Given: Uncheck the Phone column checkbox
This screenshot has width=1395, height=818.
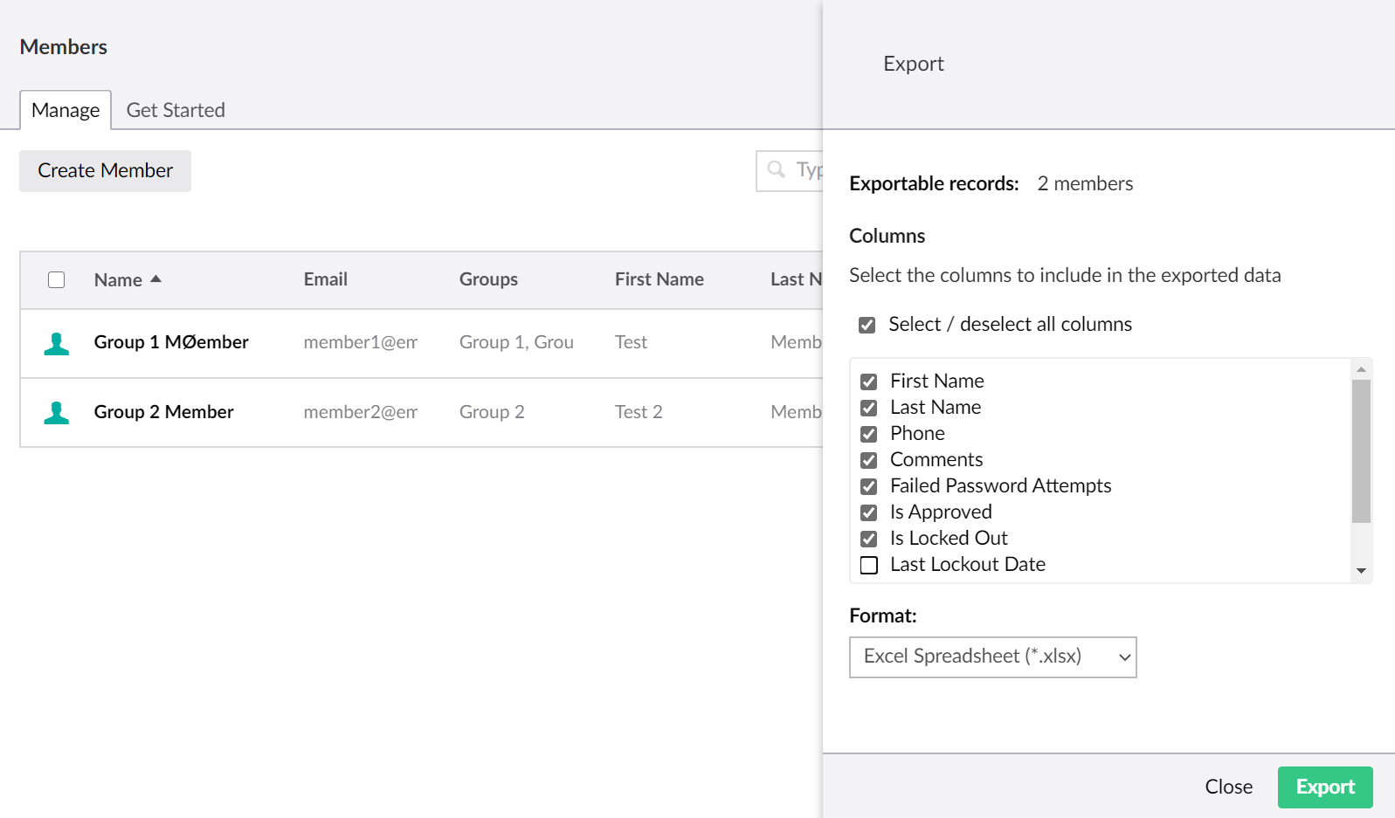Looking at the screenshot, I should tap(868, 434).
